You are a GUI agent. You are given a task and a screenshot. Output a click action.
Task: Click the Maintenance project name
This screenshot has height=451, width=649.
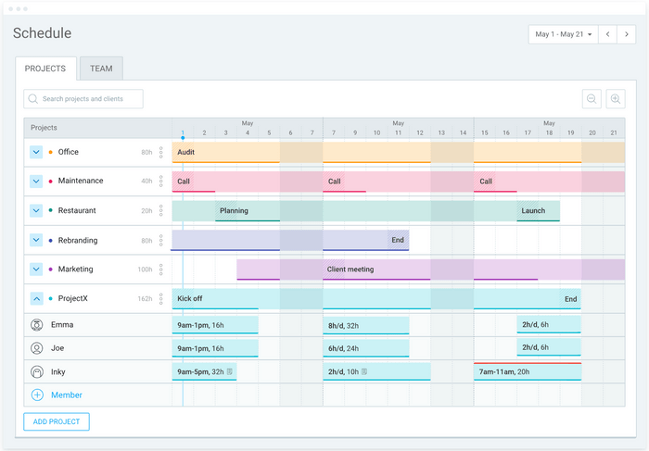pos(81,181)
